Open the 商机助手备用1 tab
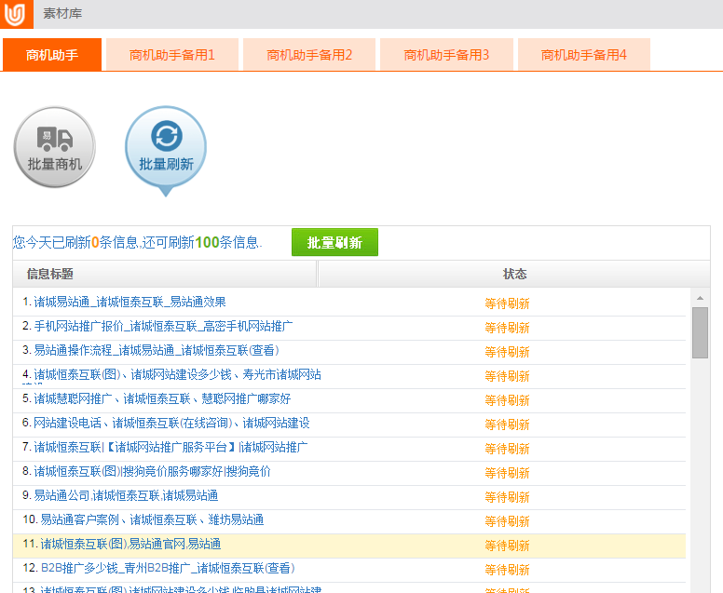 (172, 55)
